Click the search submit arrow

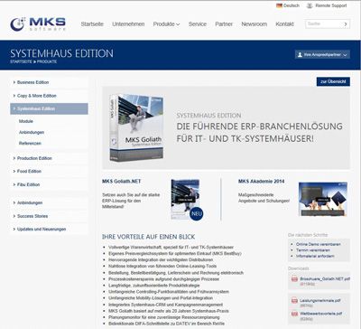point(346,24)
